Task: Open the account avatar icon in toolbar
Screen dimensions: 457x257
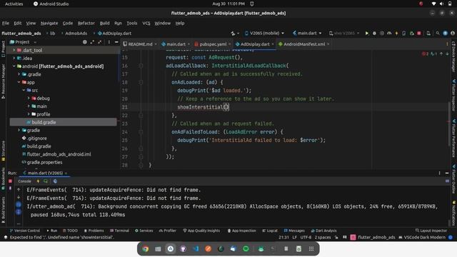Action: coord(453,34)
